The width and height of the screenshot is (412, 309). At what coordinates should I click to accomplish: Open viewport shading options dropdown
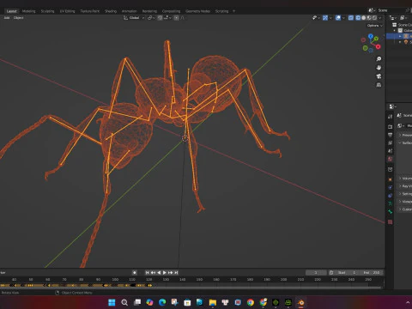[380, 18]
